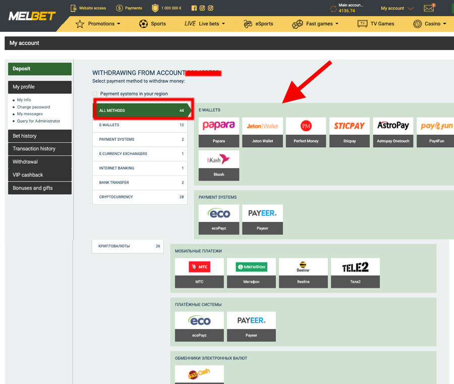
Task: Choose the Payeer payment system
Action: [x=262, y=213]
